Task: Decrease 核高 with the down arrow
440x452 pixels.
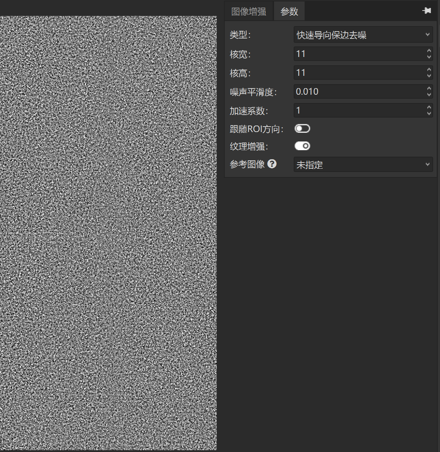Action: (x=429, y=76)
